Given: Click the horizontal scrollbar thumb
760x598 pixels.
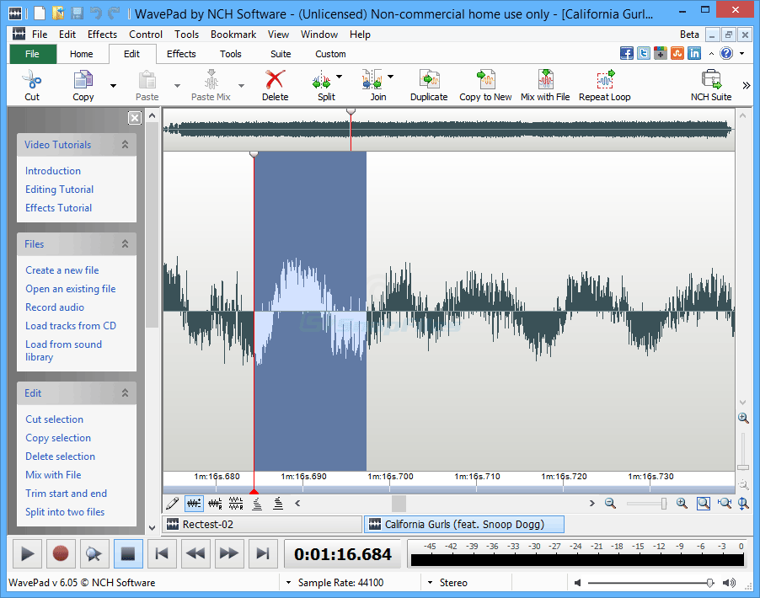Looking at the screenshot, I should [x=399, y=504].
